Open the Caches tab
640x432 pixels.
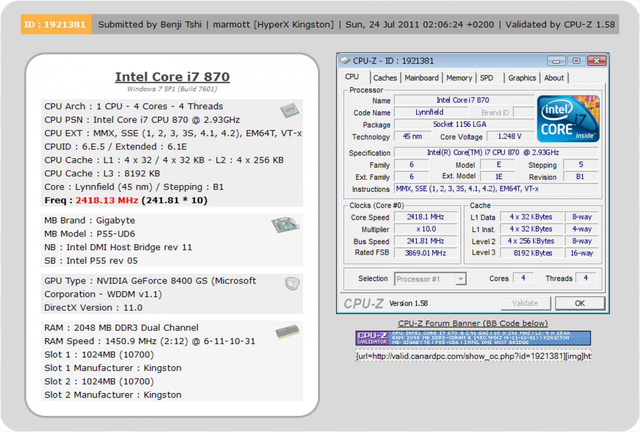[x=385, y=78]
